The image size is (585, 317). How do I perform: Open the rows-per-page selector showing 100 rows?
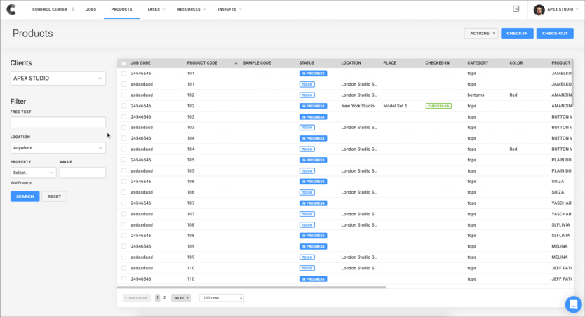222,298
